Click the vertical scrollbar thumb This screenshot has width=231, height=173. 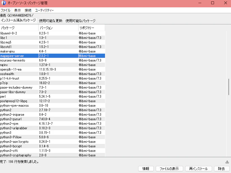pyautogui.click(x=229, y=87)
